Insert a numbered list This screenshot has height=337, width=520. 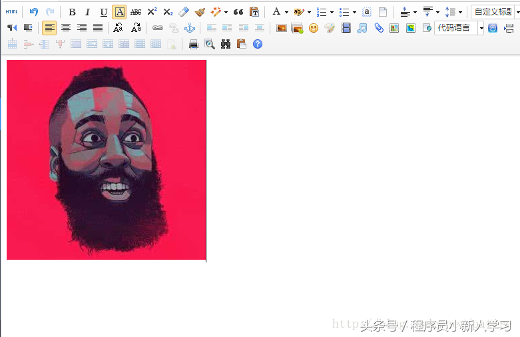[322, 12]
